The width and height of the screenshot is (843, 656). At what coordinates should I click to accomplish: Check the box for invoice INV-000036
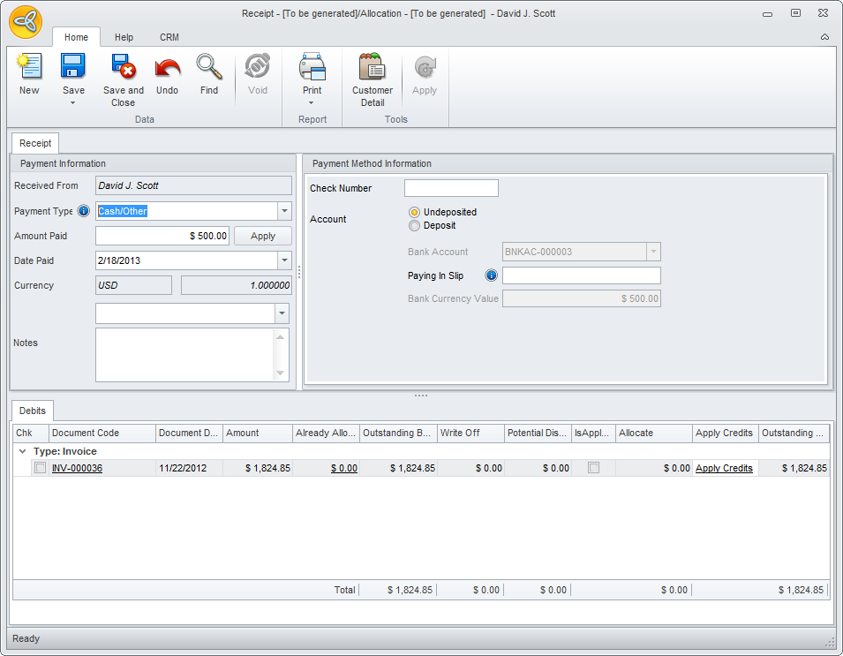tap(40, 468)
